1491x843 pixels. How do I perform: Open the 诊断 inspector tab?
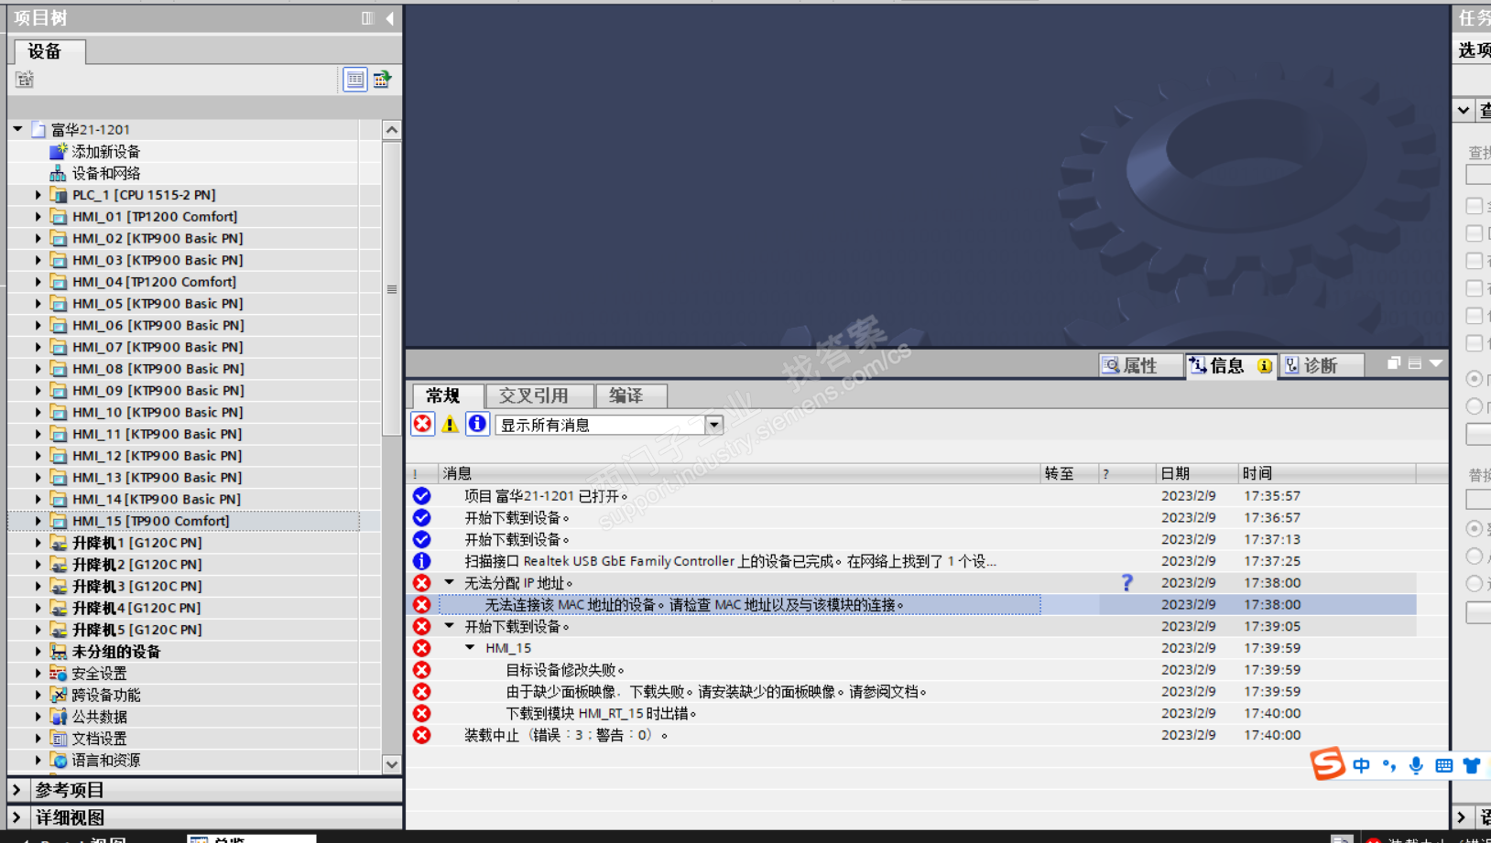[1322, 365]
